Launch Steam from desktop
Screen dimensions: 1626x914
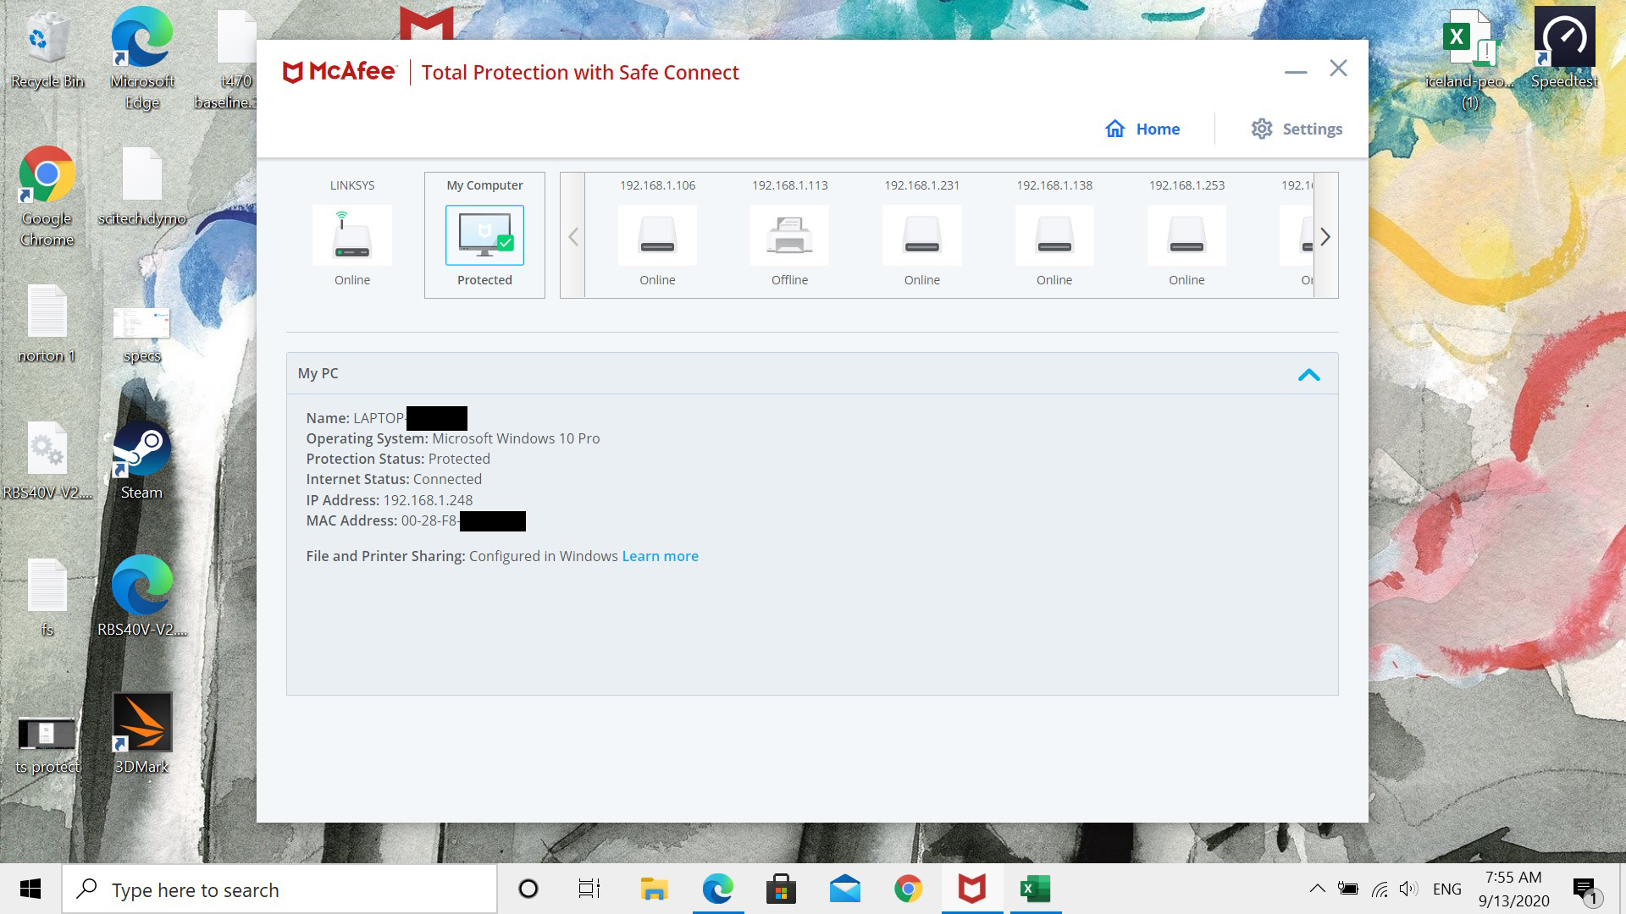141,461
